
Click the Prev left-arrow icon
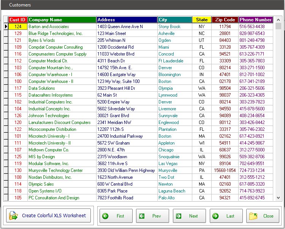coord(142,216)
